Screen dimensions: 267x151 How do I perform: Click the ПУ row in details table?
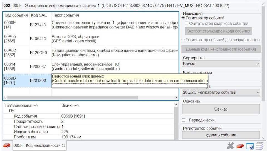(x=88, y=111)
